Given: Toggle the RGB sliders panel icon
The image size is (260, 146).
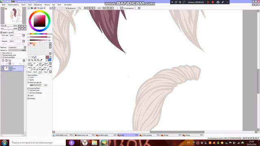Looking at the screenshot, I should tap(32, 8).
